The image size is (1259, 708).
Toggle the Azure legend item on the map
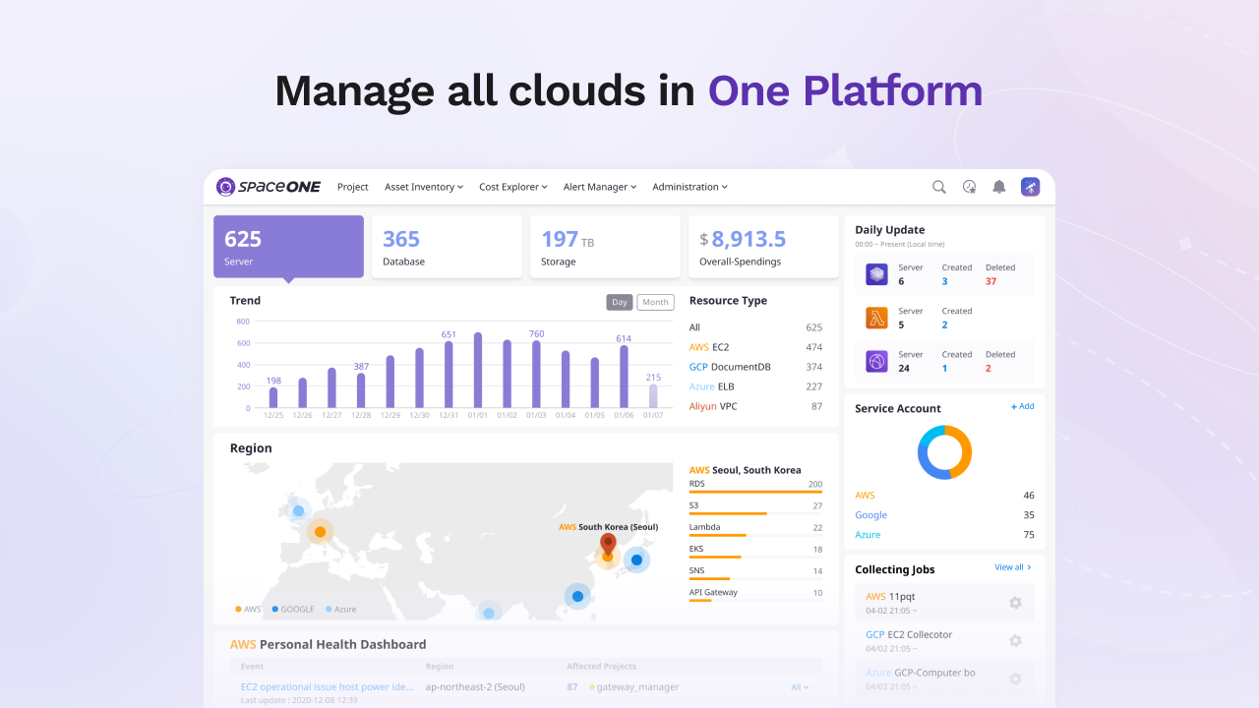pyautogui.click(x=341, y=610)
